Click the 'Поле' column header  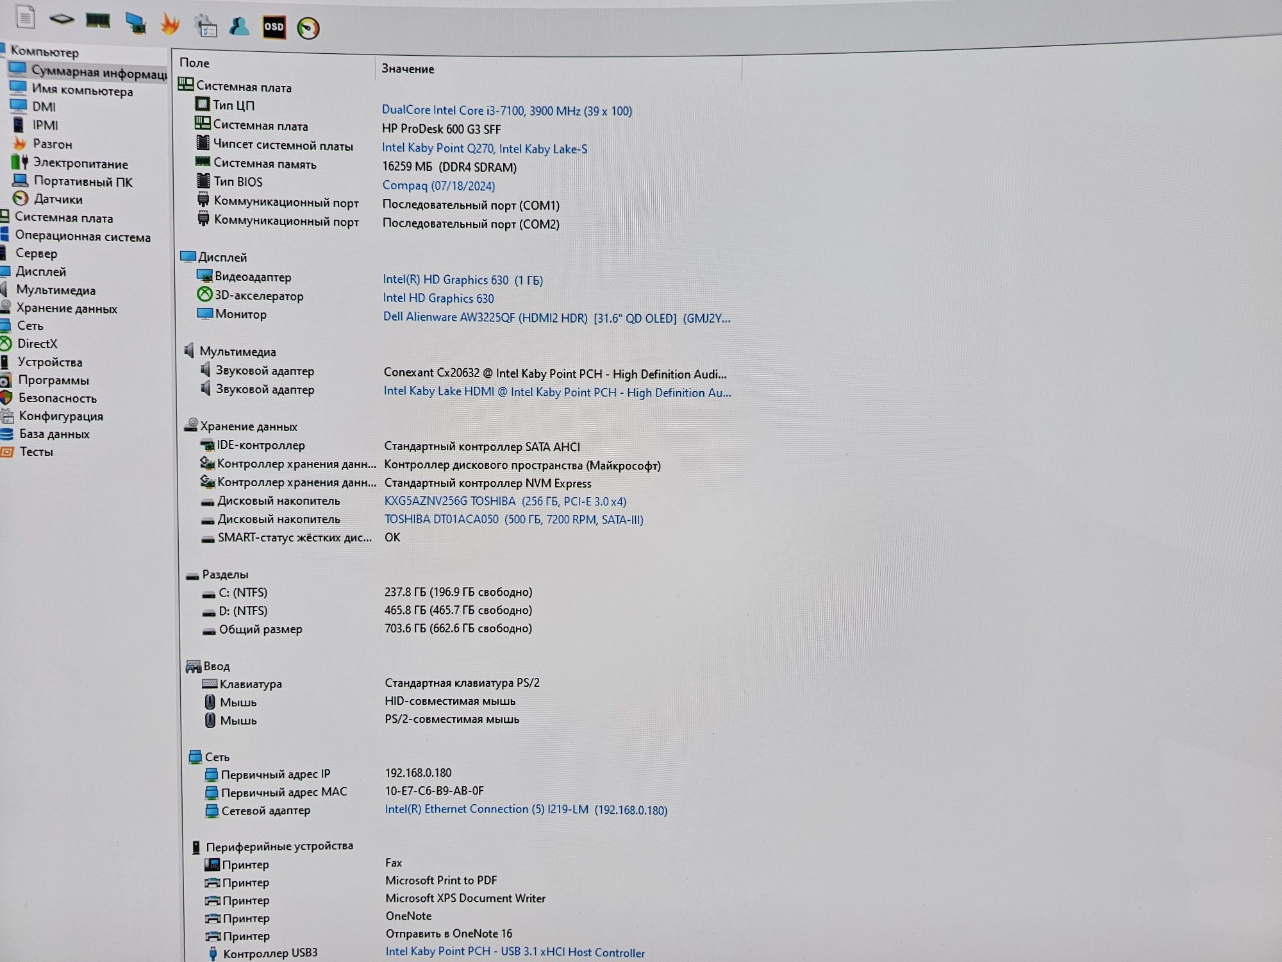(194, 63)
